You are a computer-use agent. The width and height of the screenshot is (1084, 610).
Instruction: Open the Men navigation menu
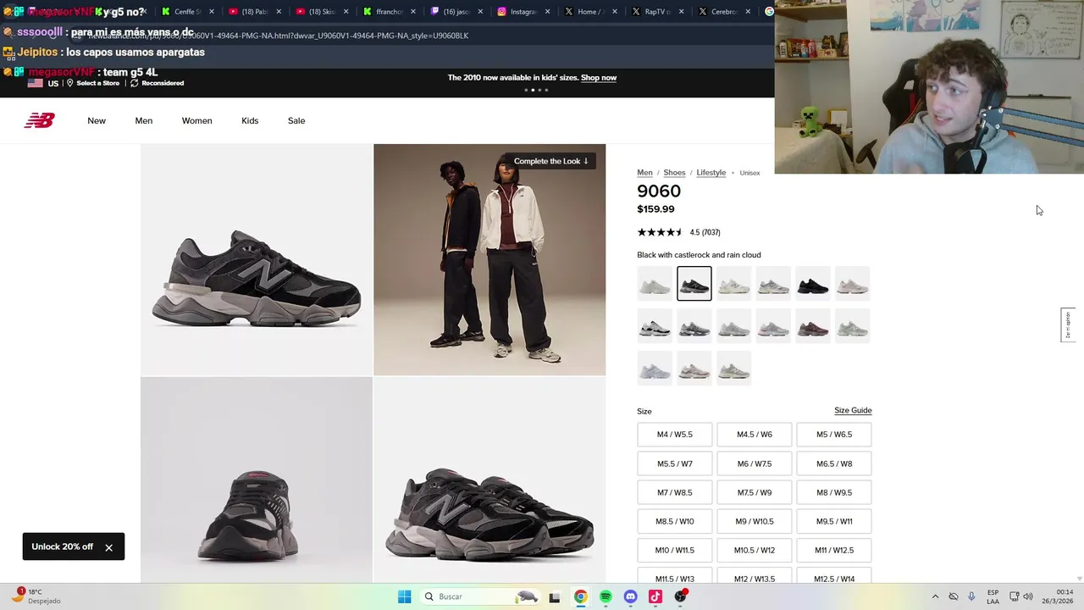(x=144, y=120)
